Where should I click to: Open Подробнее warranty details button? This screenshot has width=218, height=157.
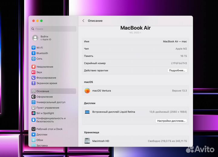tap(177, 71)
